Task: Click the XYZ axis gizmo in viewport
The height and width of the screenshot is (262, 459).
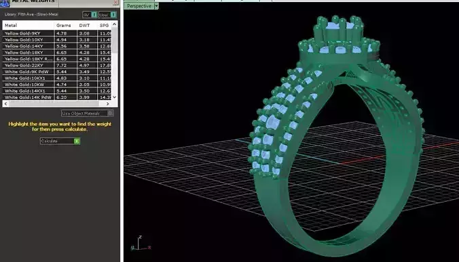Action: click(141, 243)
